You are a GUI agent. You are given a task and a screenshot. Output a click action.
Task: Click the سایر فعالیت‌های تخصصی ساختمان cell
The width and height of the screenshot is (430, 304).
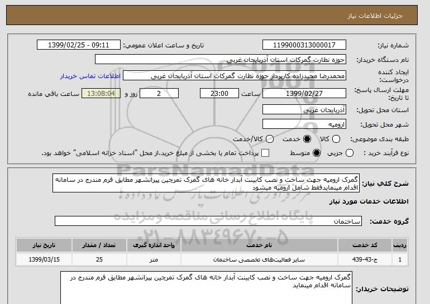[x=259, y=259]
